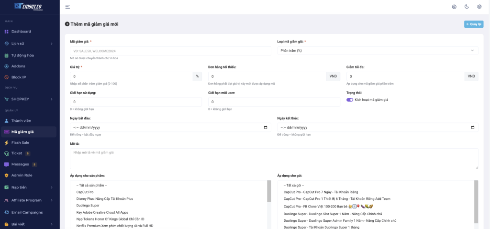
Task: Toggle Kích hoạt mã giảm giá switch
Action: [350, 100]
